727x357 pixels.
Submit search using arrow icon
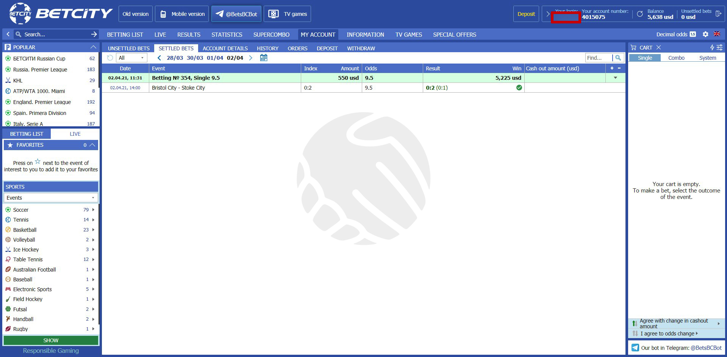tap(94, 34)
